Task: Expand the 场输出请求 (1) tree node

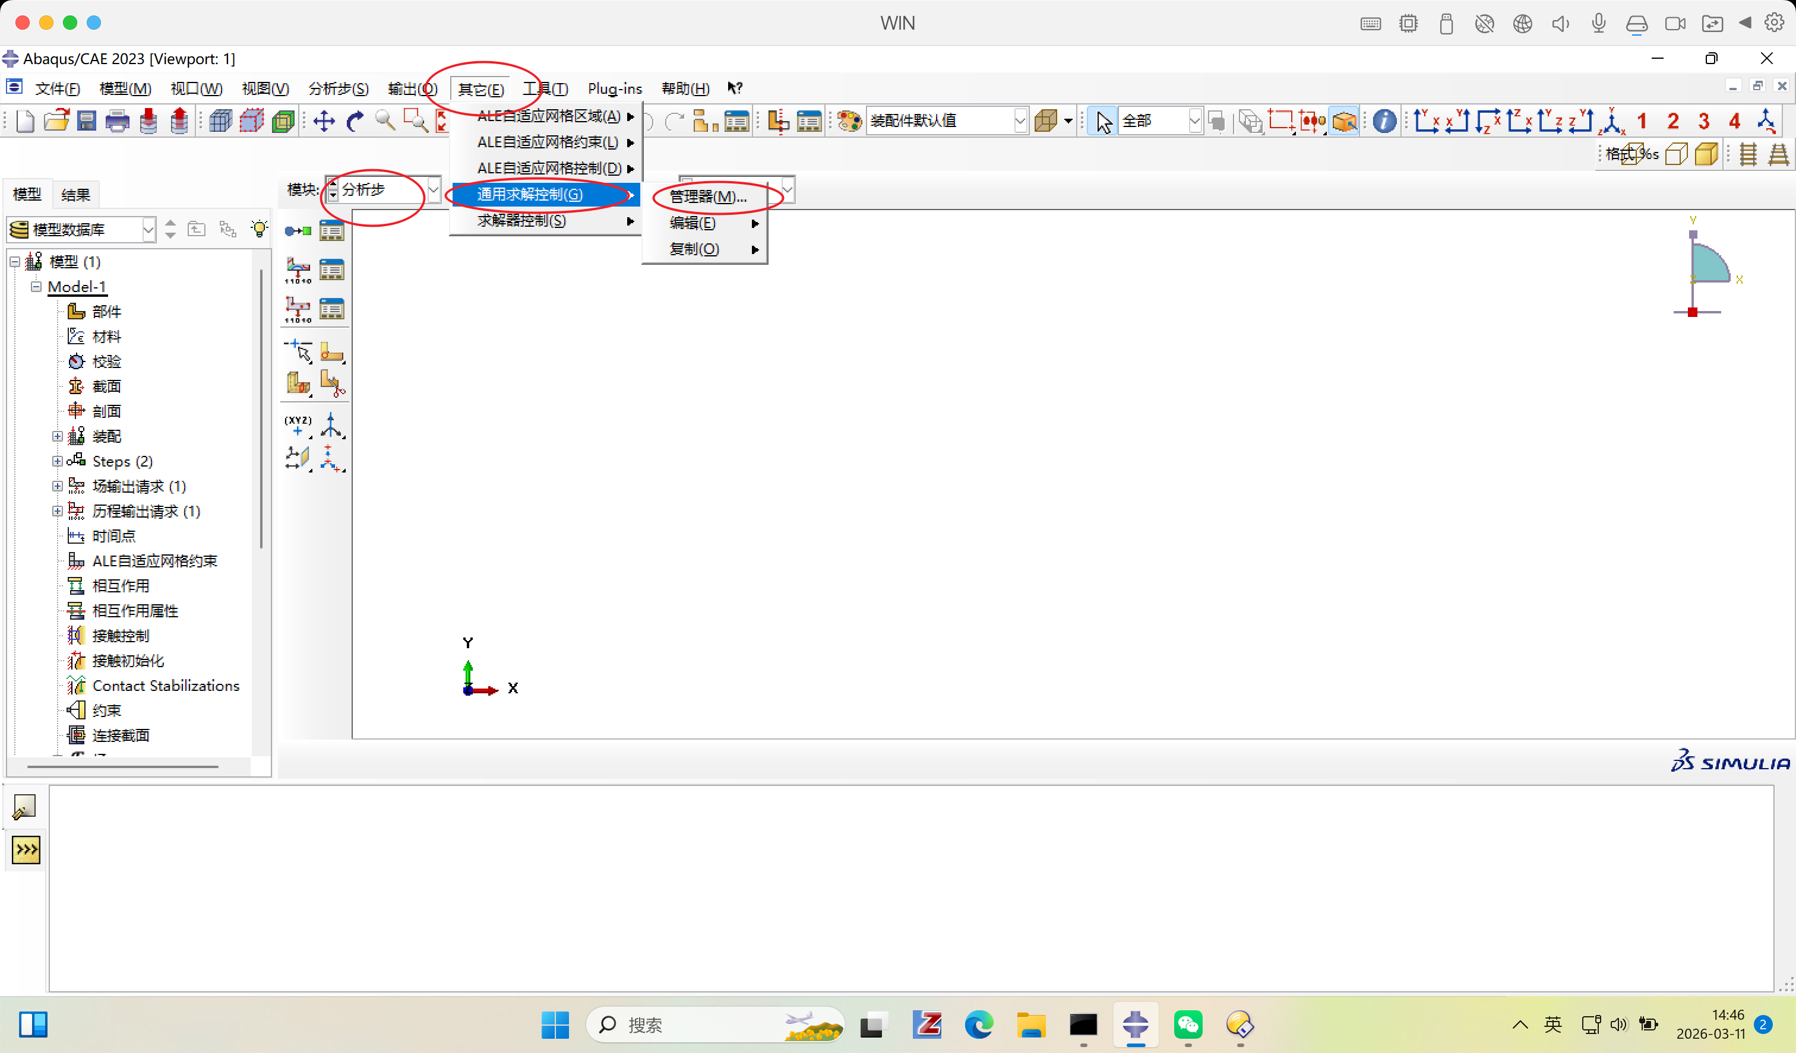Action: tap(57, 486)
